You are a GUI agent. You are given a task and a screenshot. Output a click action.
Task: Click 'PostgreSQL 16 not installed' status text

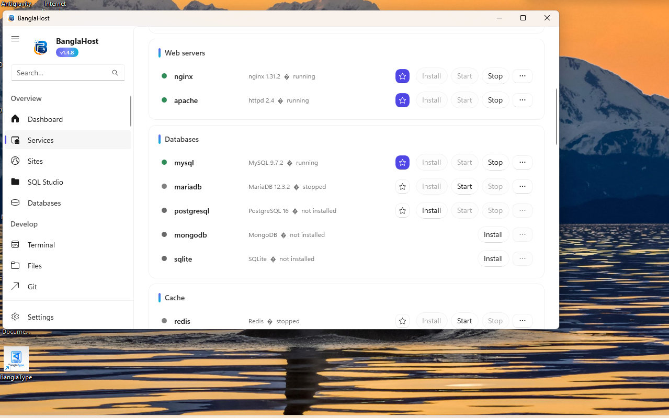(x=292, y=211)
